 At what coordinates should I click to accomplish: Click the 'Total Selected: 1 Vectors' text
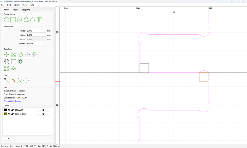[14, 91]
